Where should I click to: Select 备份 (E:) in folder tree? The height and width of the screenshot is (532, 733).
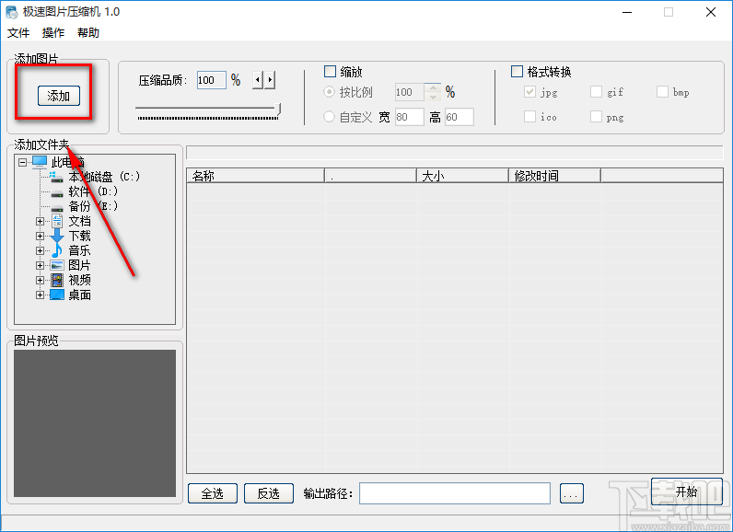pyautogui.click(x=93, y=206)
